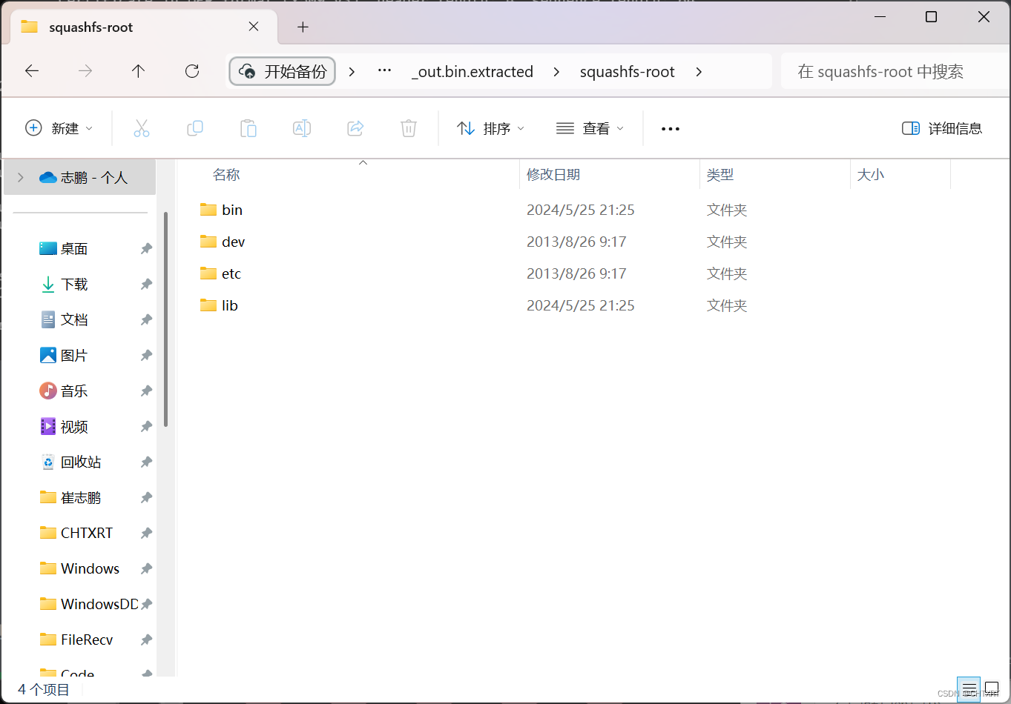
Task: Click the breadcrumb overflow ellipsis
Action: (384, 71)
